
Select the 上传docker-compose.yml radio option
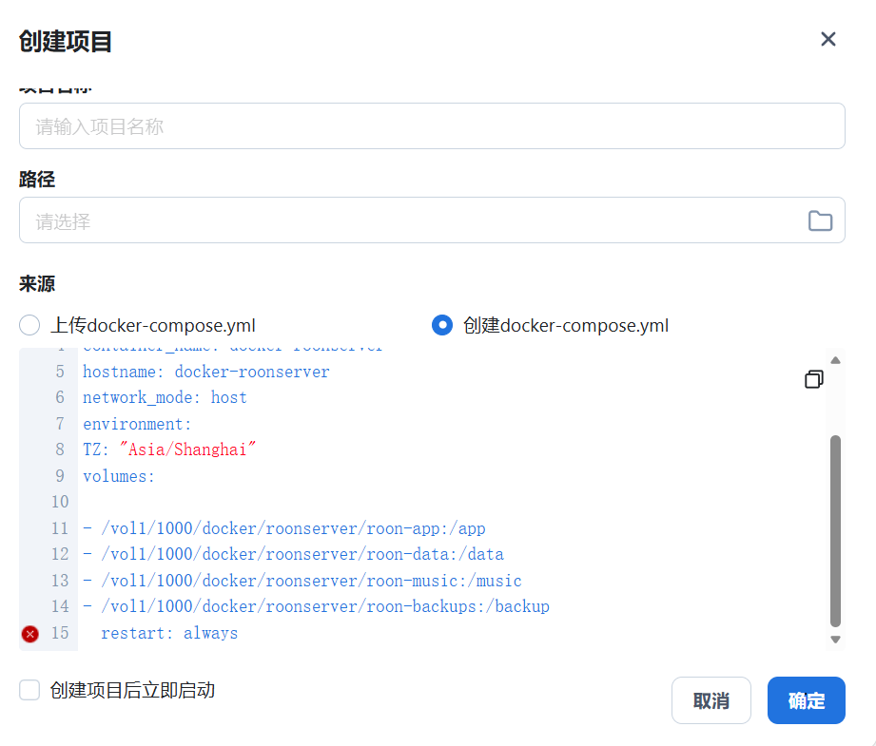click(x=29, y=324)
